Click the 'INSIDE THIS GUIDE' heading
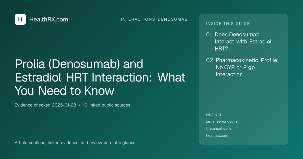 [x=228, y=24]
